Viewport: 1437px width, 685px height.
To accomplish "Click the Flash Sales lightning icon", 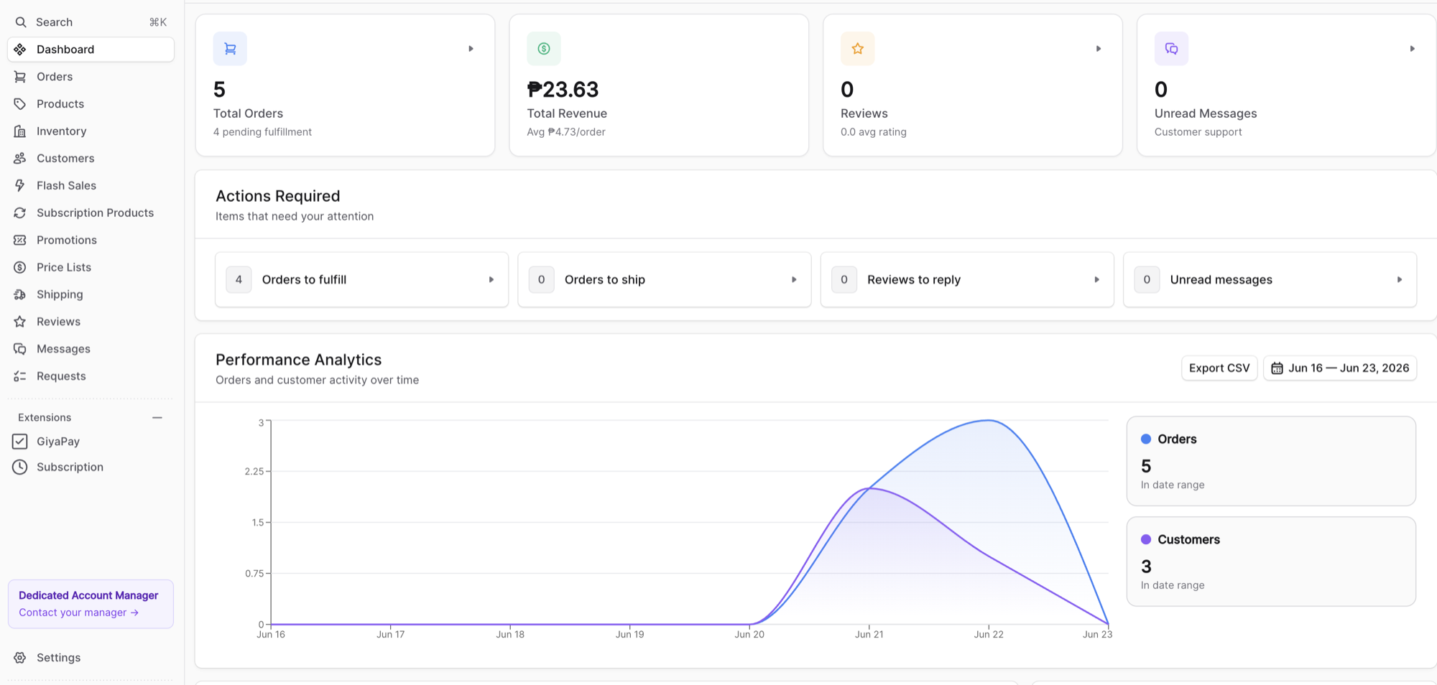I will 20,185.
